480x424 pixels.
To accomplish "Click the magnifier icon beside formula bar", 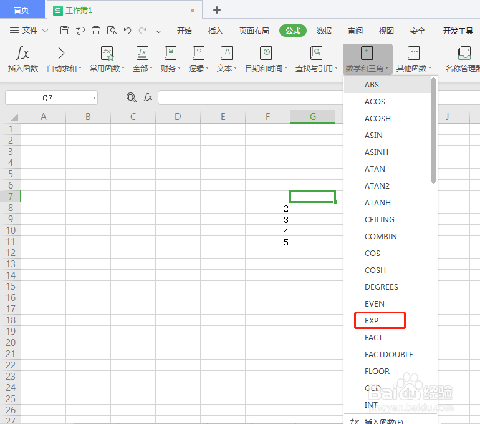I will (x=132, y=97).
